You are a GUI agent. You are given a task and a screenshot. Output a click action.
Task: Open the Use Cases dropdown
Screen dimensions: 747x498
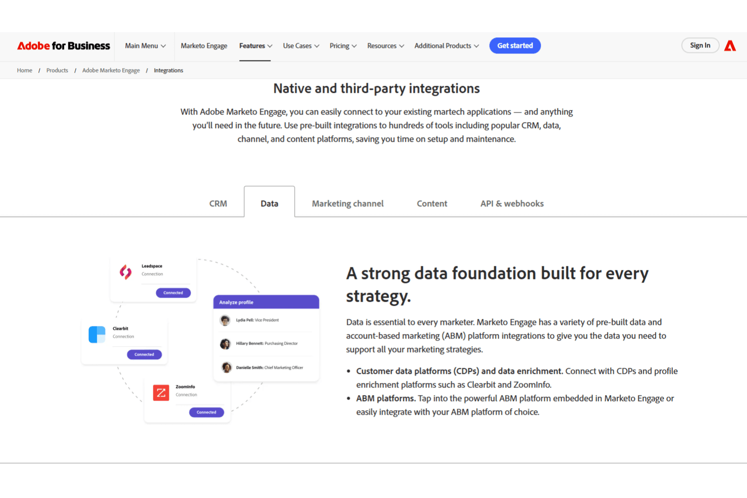(x=301, y=46)
